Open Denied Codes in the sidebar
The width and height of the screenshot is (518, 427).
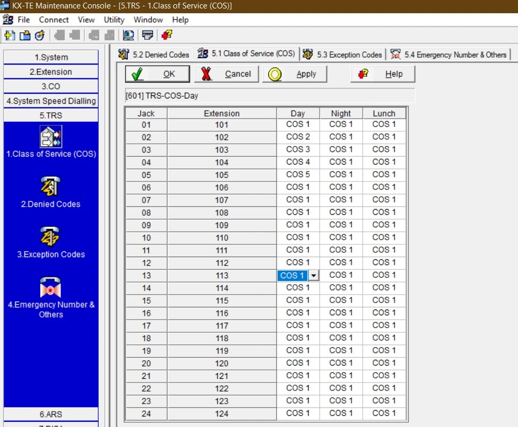51,187
